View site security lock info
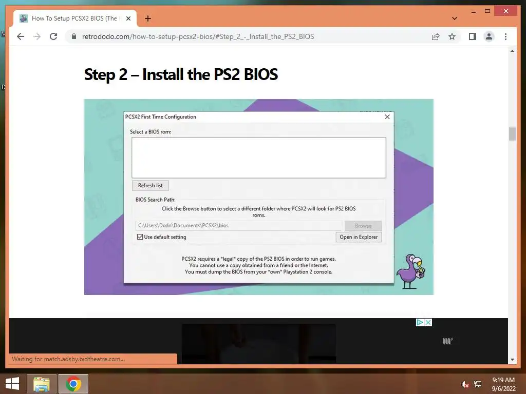526x394 pixels. tap(74, 36)
